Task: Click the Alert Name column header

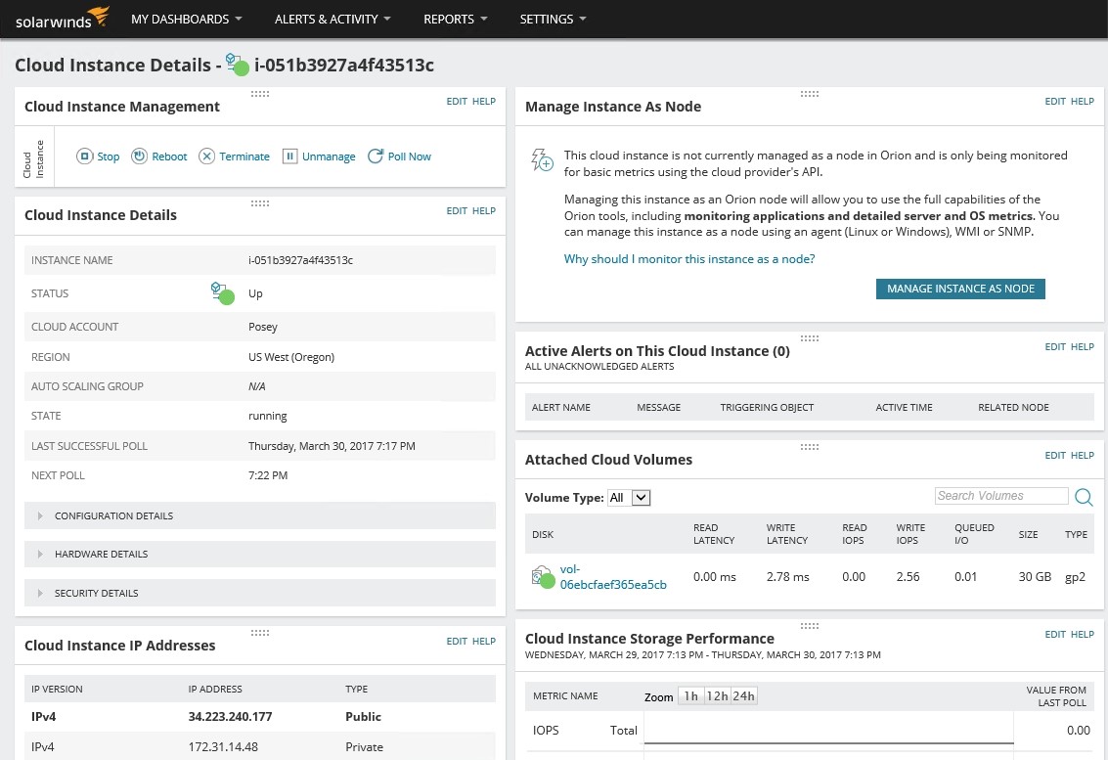Action: [561, 407]
